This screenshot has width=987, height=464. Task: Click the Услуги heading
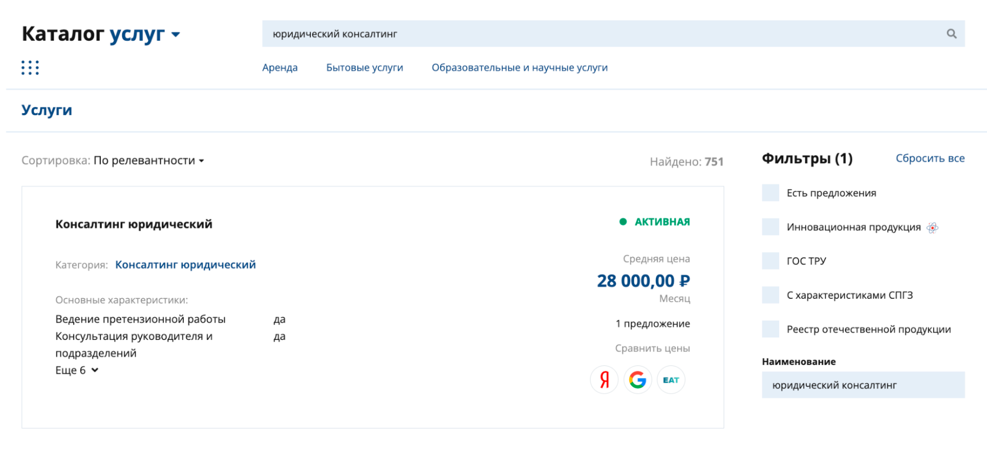coord(46,110)
